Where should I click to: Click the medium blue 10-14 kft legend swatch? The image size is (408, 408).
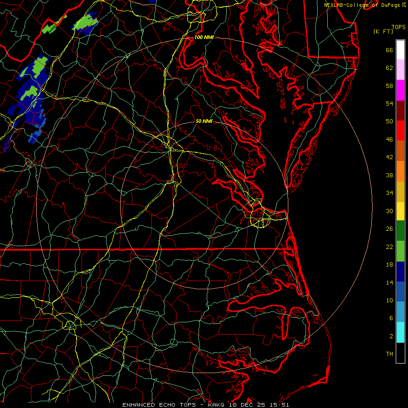[x=400, y=291]
